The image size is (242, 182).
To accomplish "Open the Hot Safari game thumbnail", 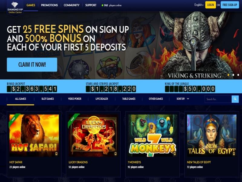I will [34, 135].
